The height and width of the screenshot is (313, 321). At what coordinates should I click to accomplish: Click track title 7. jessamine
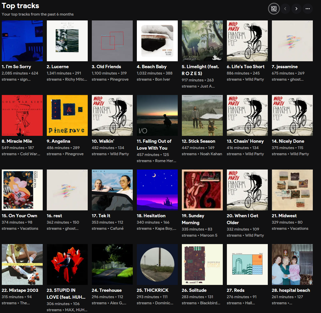click(x=285, y=67)
